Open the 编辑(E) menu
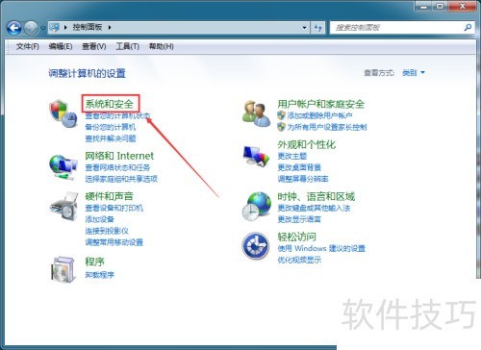The image size is (481, 350). (x=61, y=46)
